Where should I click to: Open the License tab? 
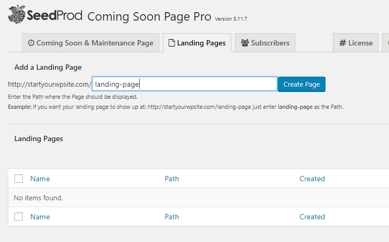356,43
